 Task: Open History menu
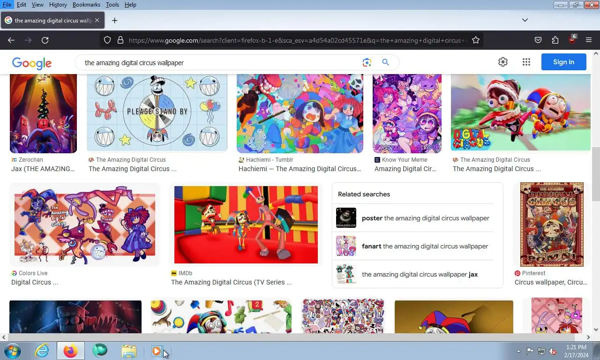58,5
